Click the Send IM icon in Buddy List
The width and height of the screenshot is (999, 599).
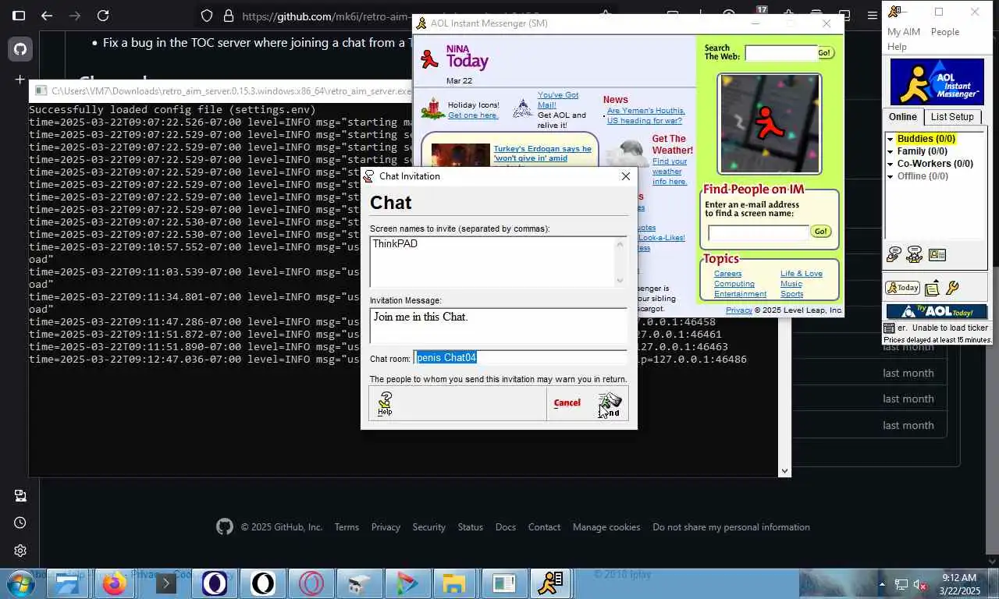click(894, 254)
